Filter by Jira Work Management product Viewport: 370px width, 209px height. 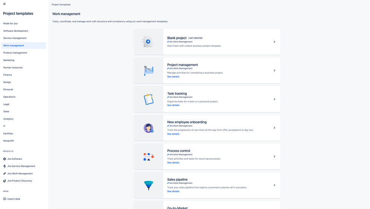pos(20,173)
